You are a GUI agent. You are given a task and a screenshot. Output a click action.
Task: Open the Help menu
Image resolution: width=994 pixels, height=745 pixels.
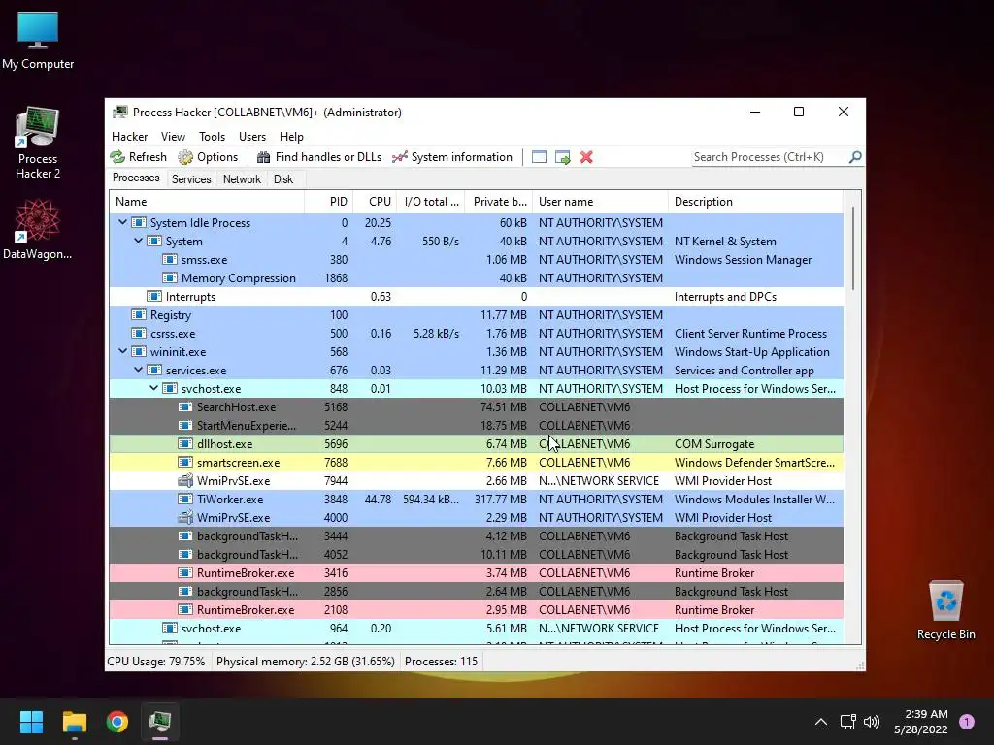[291, 136]
